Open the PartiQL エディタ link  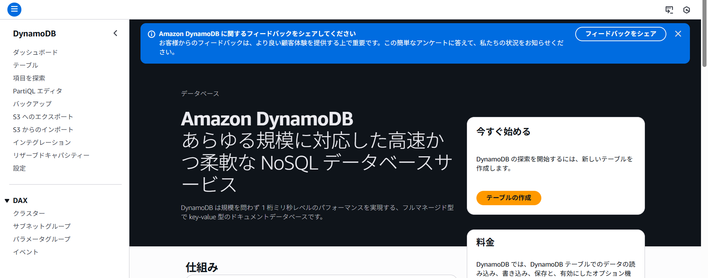tap(38, 91)
